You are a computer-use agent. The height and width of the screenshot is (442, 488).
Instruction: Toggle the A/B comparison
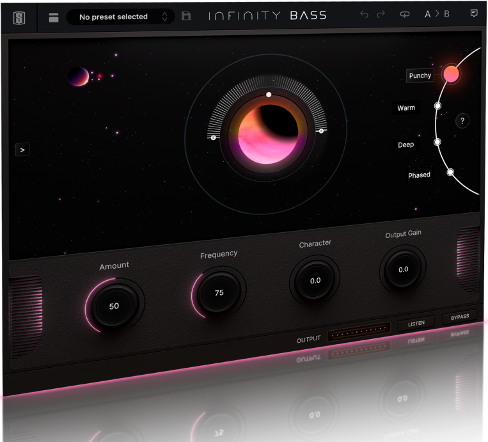(x=437, y=15)
